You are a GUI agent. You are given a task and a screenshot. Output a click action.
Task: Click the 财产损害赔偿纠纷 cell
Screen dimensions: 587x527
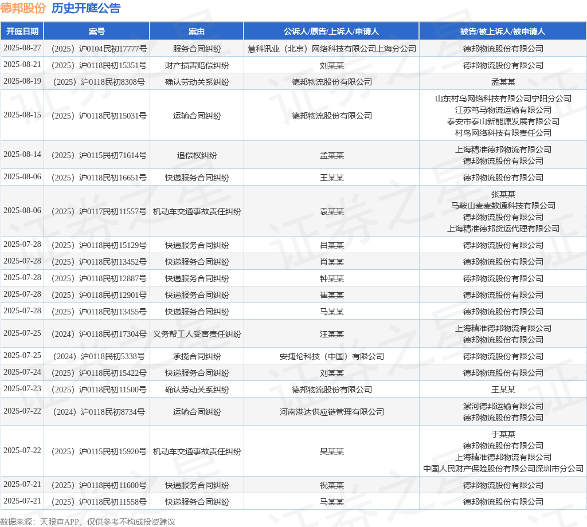coord(197,65)
